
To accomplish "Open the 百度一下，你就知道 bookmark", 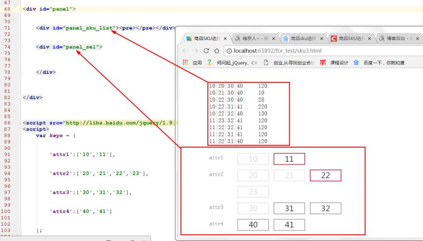I will pyautogui.click(x=384, y=63).
